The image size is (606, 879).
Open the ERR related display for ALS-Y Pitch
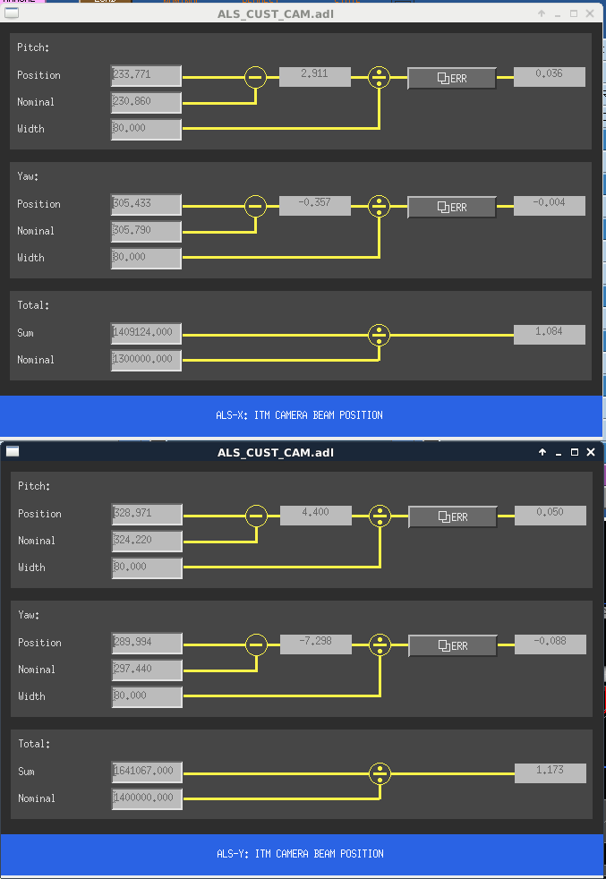tap(453, 516)
